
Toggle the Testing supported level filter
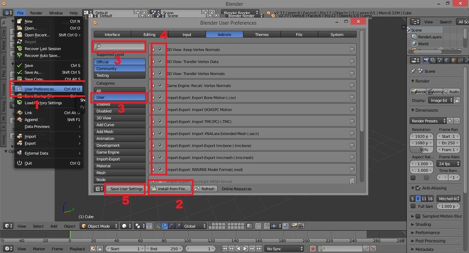click(120, 75)
